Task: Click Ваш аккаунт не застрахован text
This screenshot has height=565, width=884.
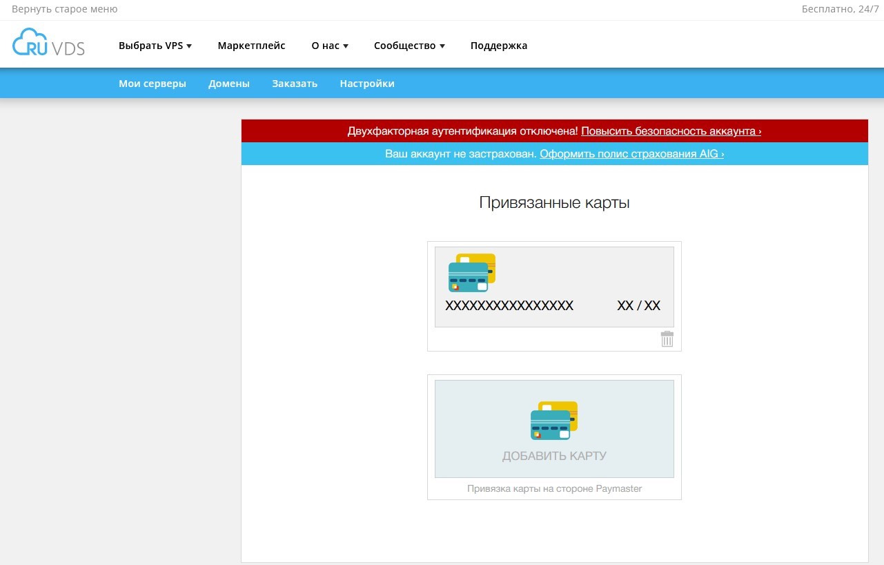Action: pyautogui.click(x=461, y=154)
